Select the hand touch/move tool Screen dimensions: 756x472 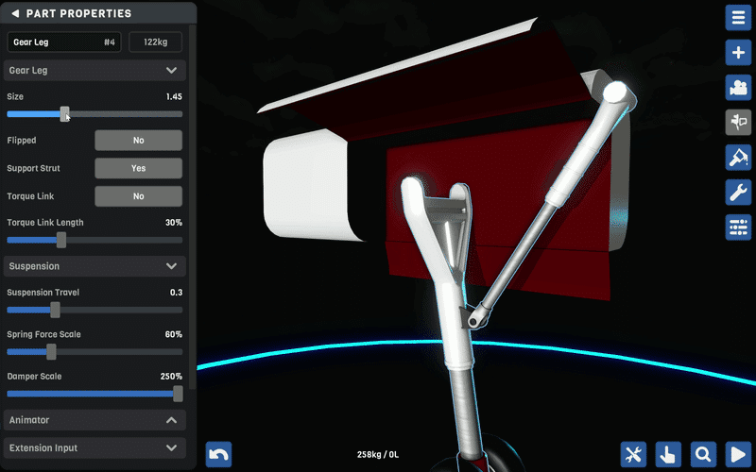(x=668, y=454)
